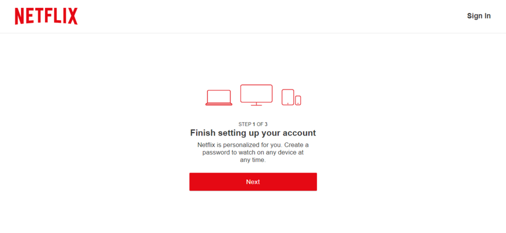Viewport: 506px width, 233px height.
Task: Open the Sign In link
Action: coord(479,16)
